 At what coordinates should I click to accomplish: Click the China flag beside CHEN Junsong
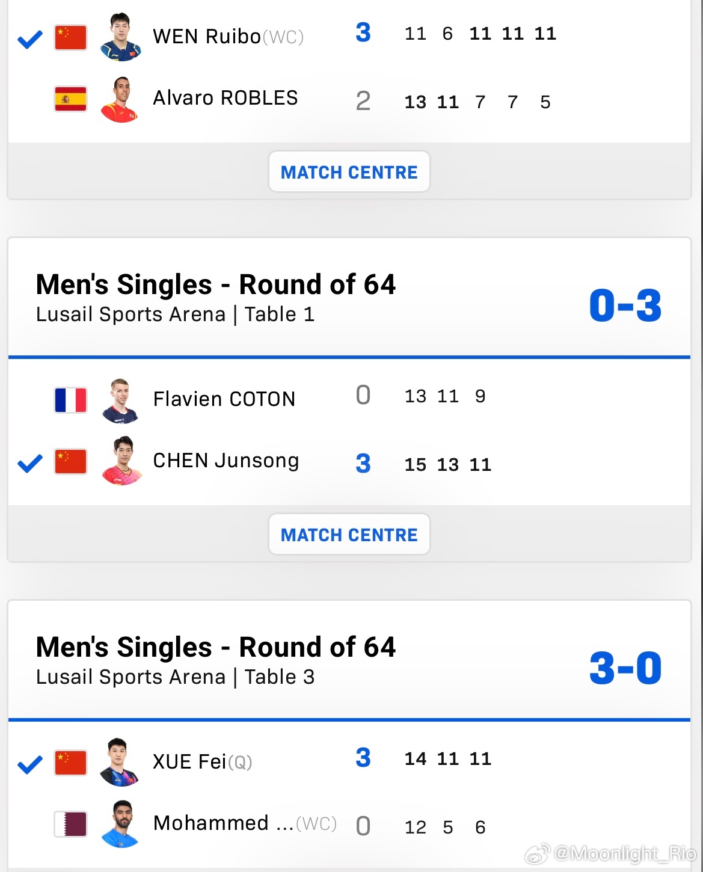[70, 462]
